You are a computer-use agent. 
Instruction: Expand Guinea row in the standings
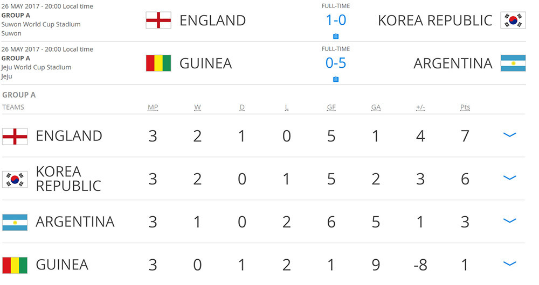[x=509, y=263]
